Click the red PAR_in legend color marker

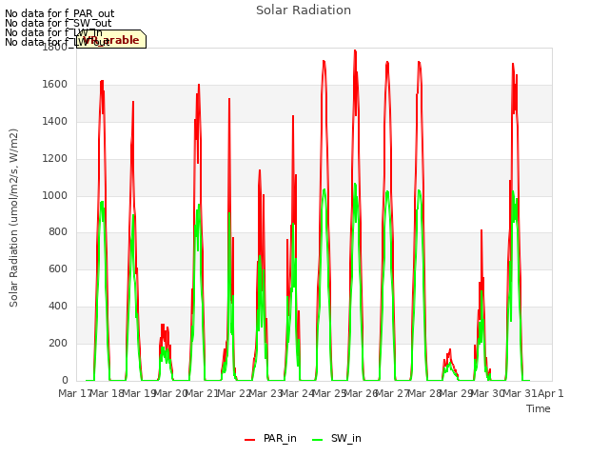249,440
